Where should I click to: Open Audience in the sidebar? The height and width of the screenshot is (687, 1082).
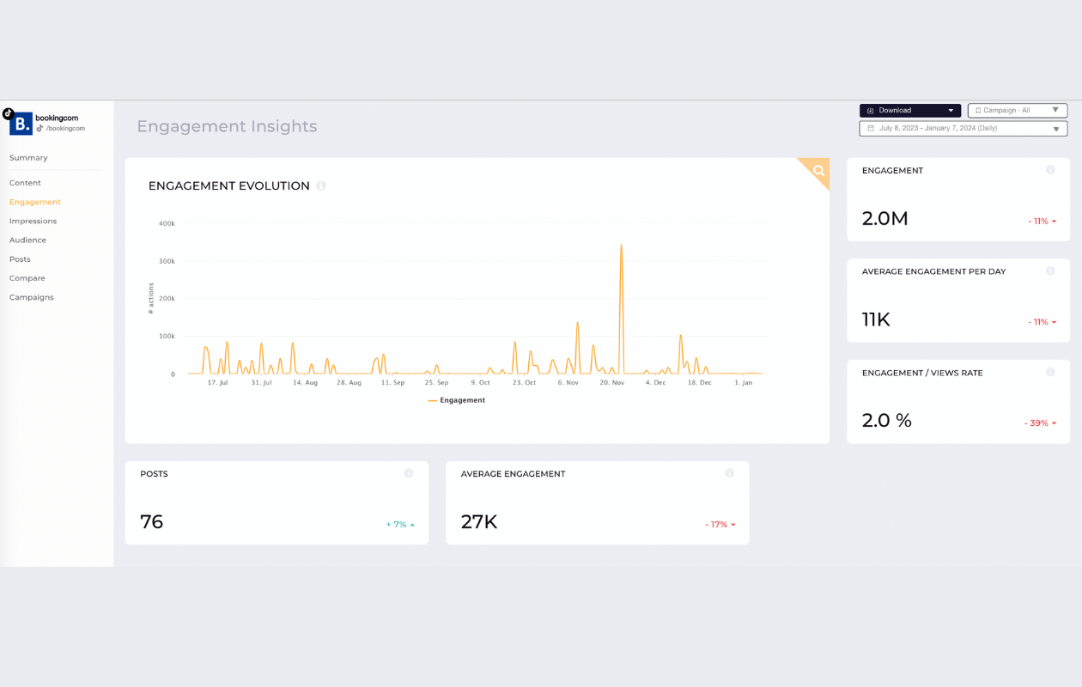[x=27, y=240]
